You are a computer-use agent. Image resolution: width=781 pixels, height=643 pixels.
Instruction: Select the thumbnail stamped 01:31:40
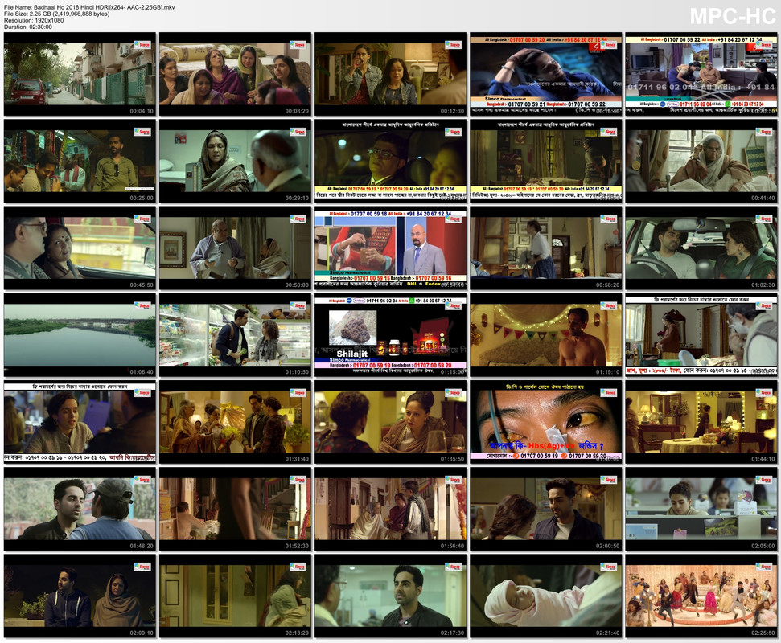[235, 422]
